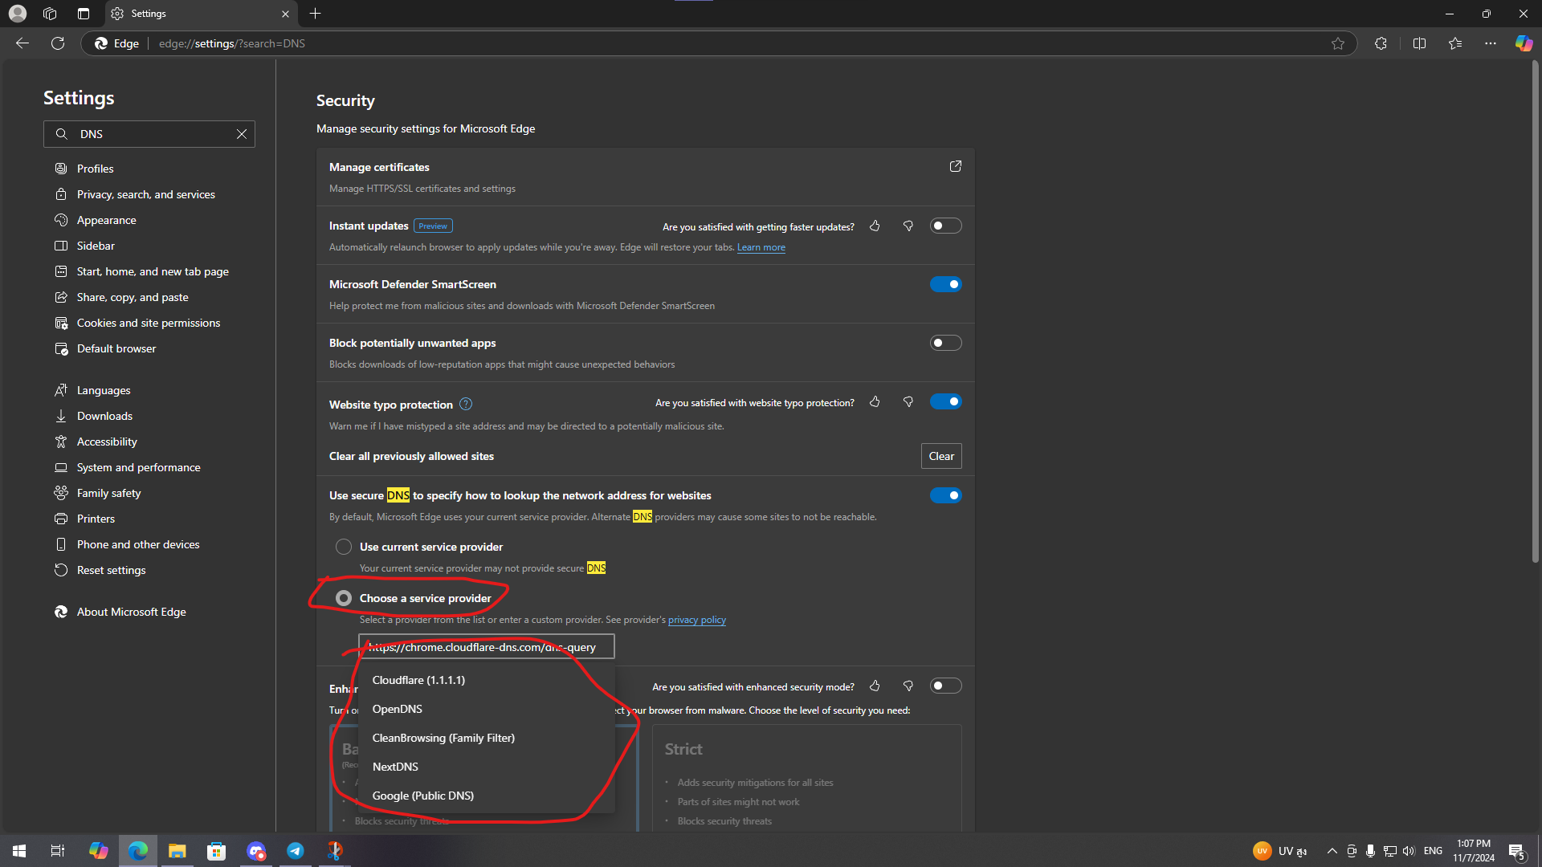Open Task View in the taskbar
Image resolution: width=1542 pixels, height=867 pixels.
pyautogui.click(x=58, y=851)
